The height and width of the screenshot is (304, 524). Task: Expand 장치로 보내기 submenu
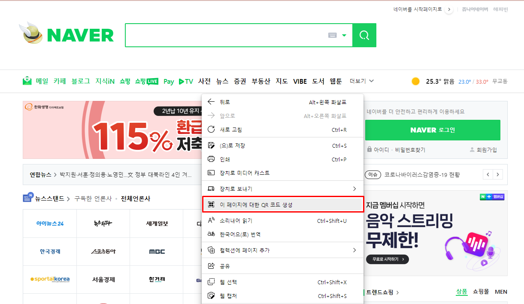(283, 189)
